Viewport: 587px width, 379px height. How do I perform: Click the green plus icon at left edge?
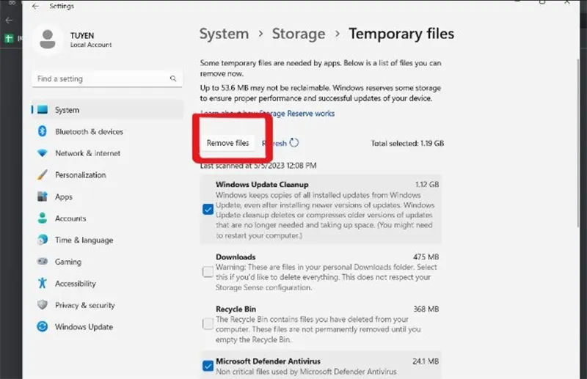coord(9,38)
